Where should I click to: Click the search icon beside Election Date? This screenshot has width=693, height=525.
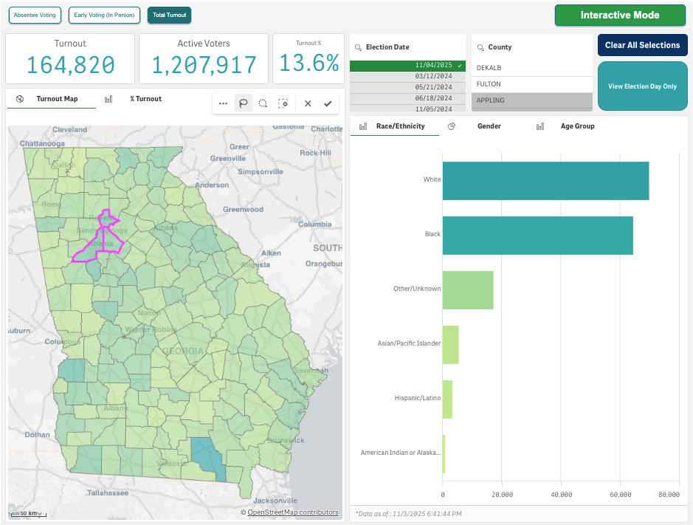tap(359, 47)
